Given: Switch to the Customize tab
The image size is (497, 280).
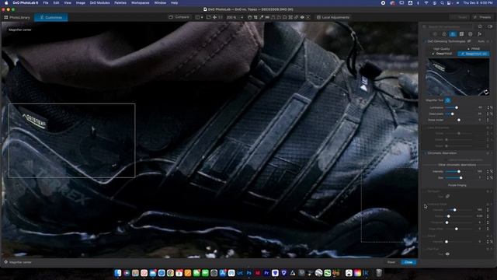Looking at the screenshot, I should 51,17.
